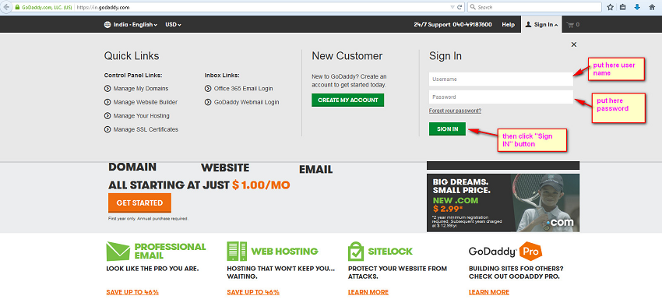Expand the India - English language dropdown
Viewport: 662px width, 303px height.
135,24
